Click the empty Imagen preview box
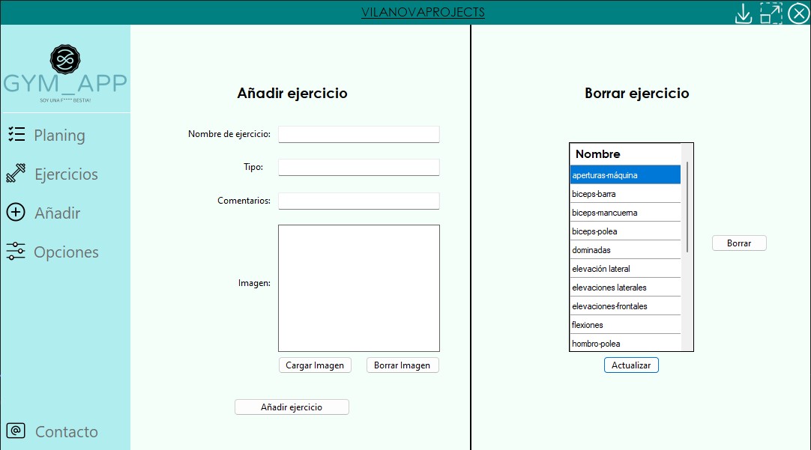Viewport: 811px width, 450px height. point(359,288)
